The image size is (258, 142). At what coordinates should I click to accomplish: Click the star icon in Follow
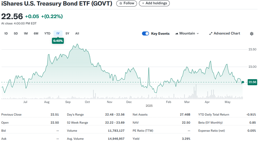click(x=121, y=3)
